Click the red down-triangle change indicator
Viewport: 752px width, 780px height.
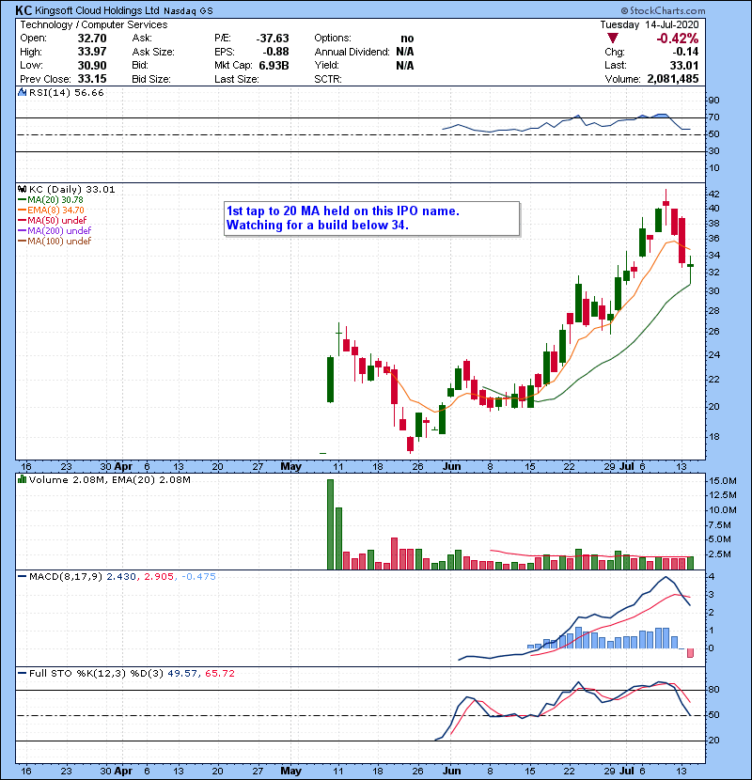613,39
